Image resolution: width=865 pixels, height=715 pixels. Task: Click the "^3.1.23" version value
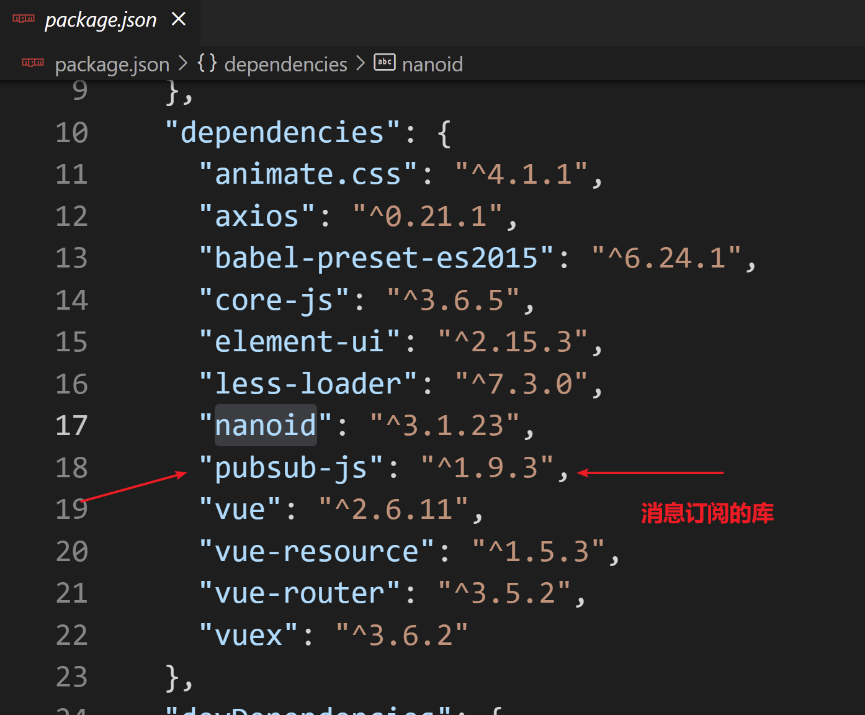tap(444, 426)
